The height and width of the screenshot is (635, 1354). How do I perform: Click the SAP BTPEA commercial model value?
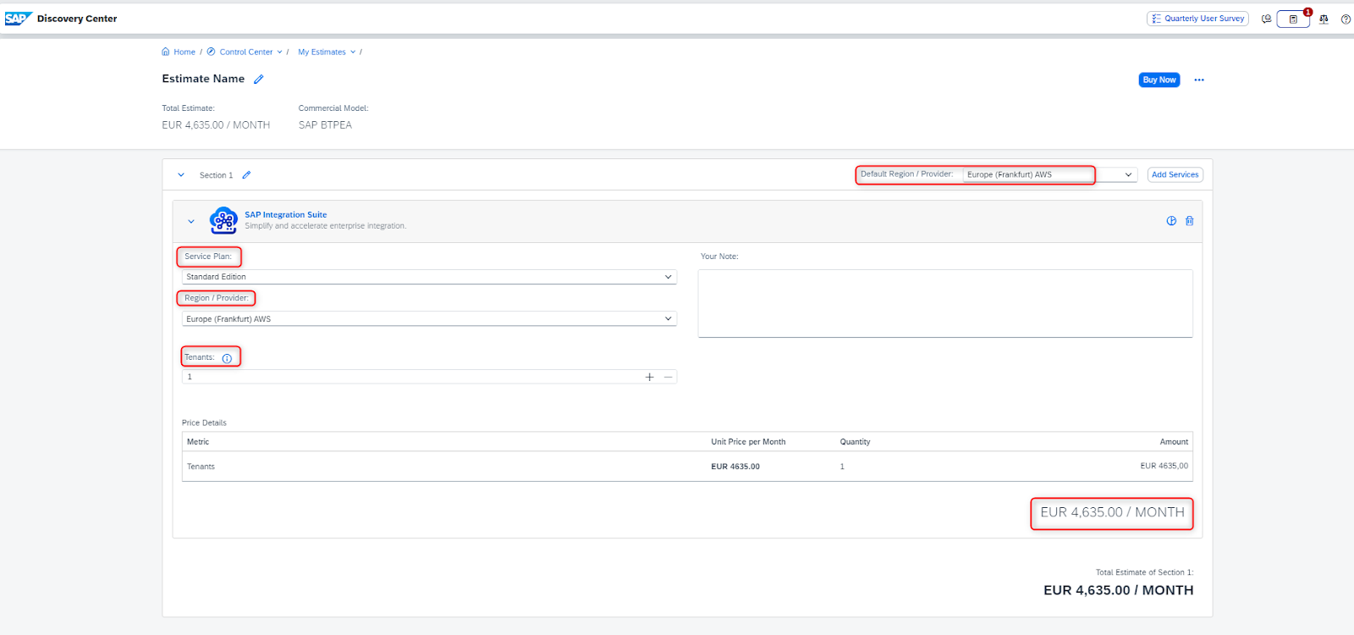tap(325, 124)
